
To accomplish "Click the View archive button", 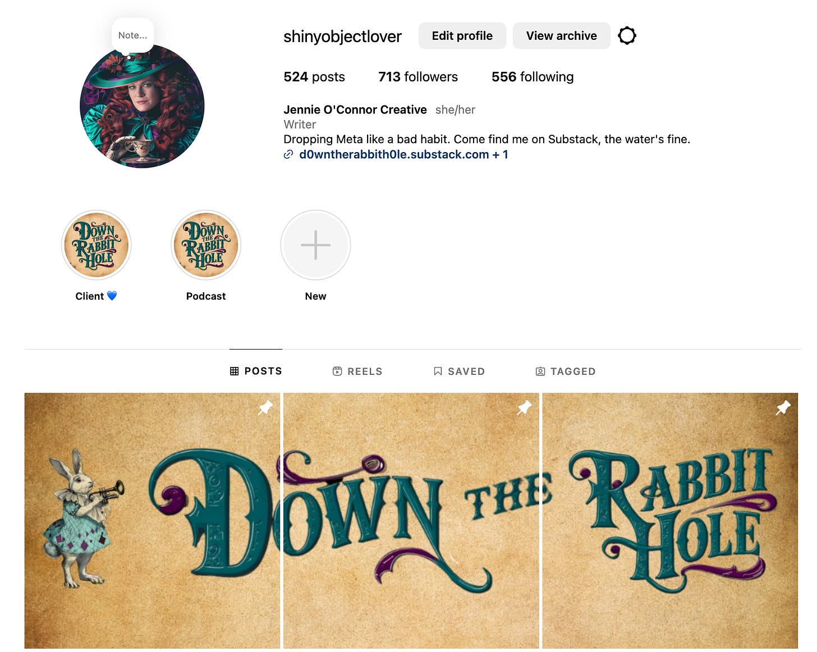I will click(x=562, y=36).
